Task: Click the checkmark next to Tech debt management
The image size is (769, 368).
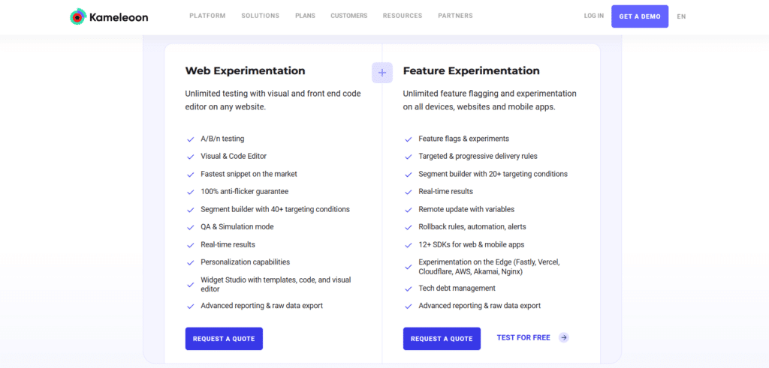Action: tap(408, 289)
